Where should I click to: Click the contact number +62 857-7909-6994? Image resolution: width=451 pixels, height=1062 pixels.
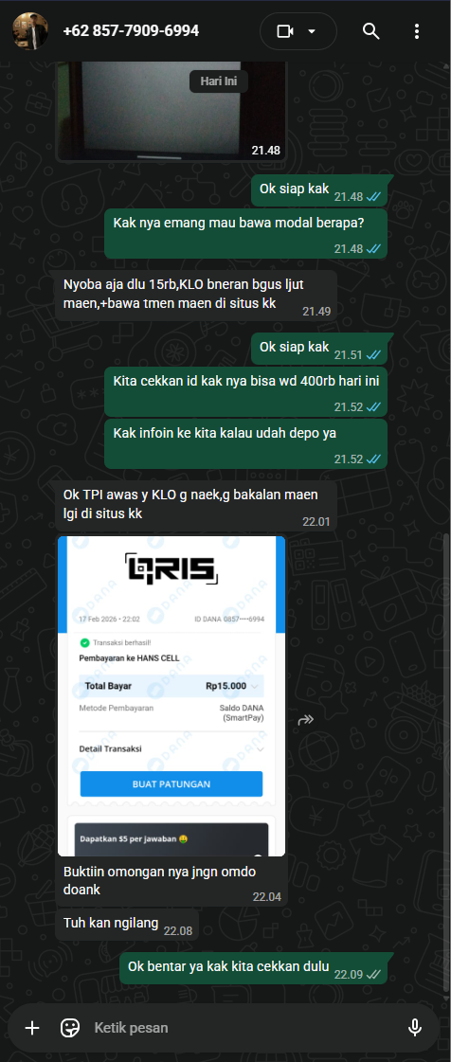click(131, 31)
